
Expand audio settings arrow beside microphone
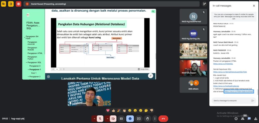click(94, 118)
